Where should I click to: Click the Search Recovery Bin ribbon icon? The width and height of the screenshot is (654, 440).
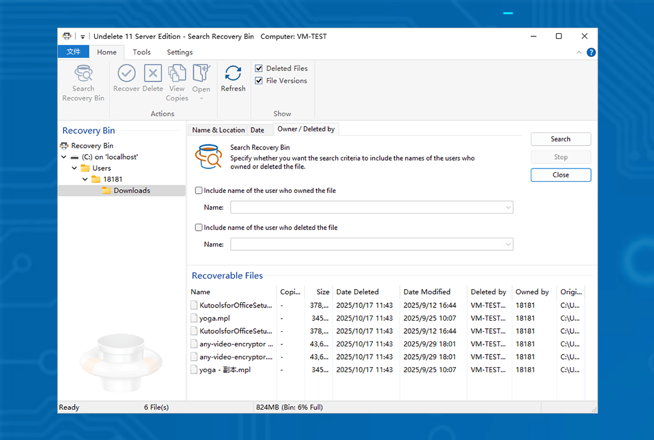point(83,74)
